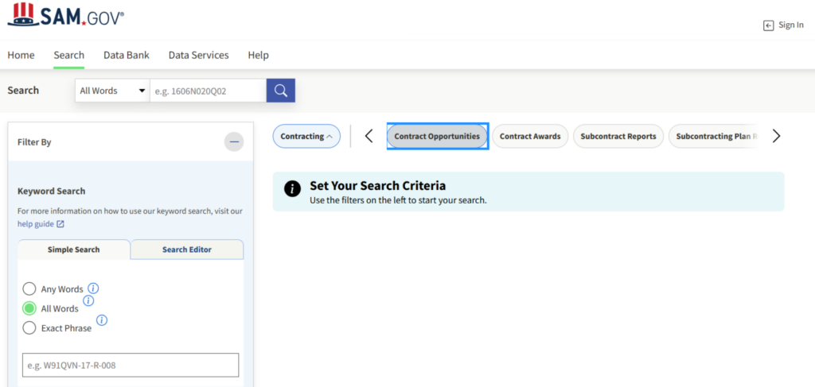Expand the Contracting domain dropdown
Viewport: 815px width, 387px height.
(306, 137)
